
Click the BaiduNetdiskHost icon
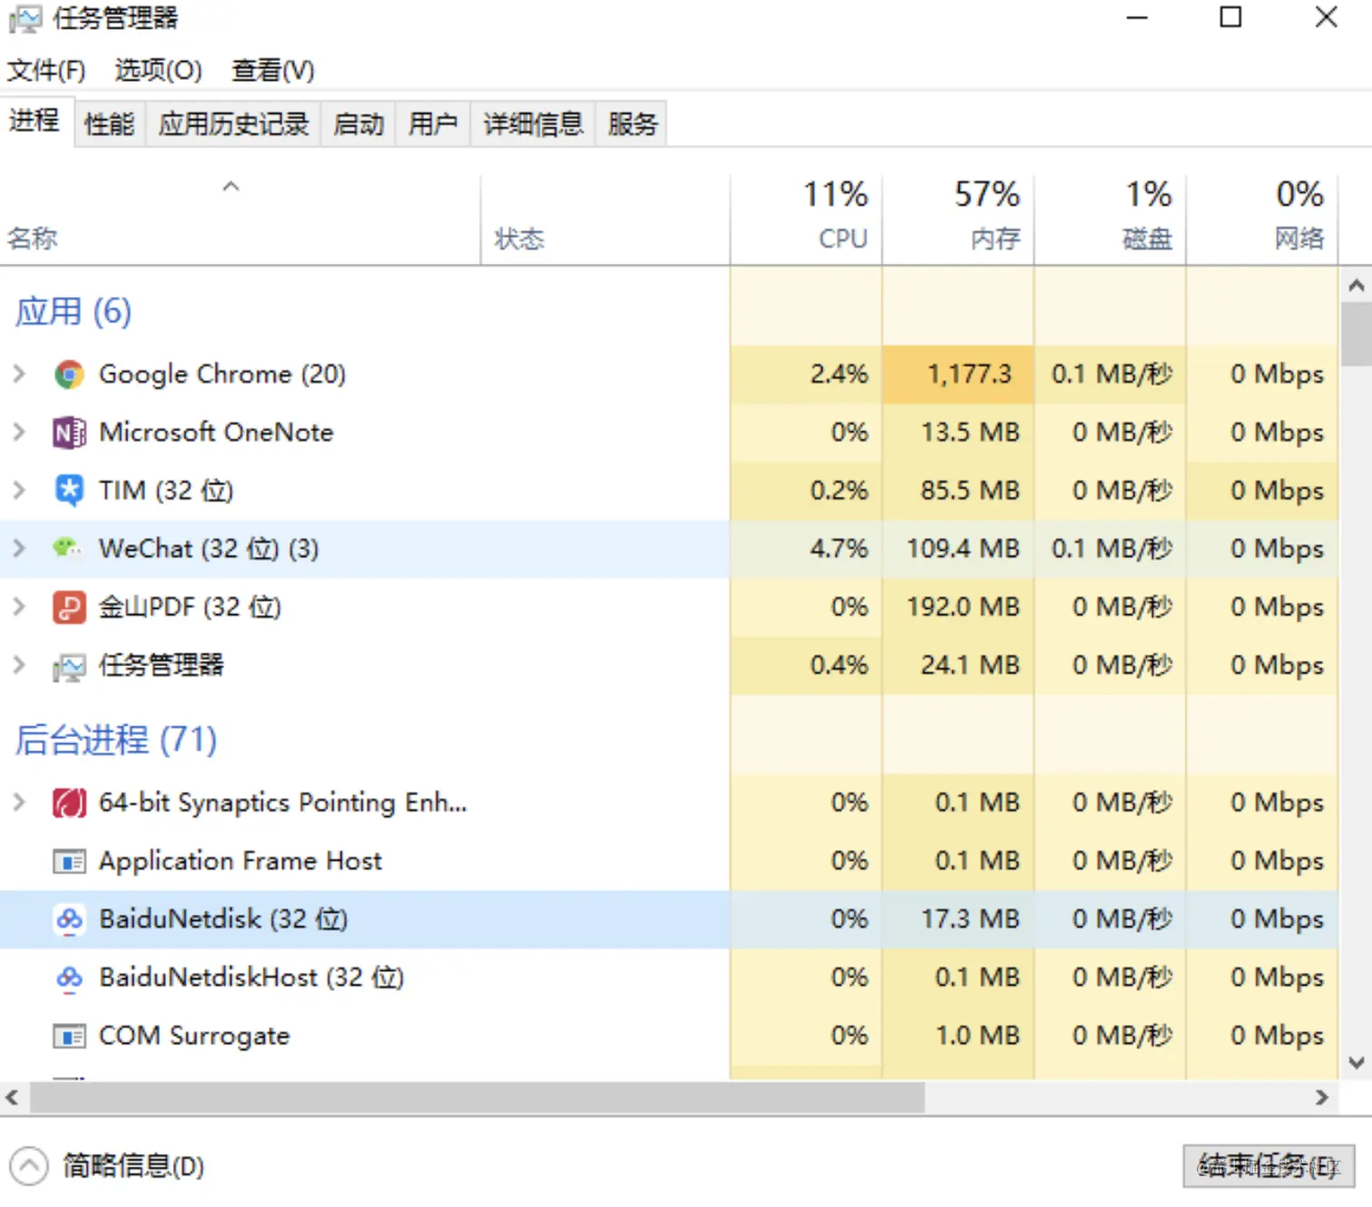69,977
